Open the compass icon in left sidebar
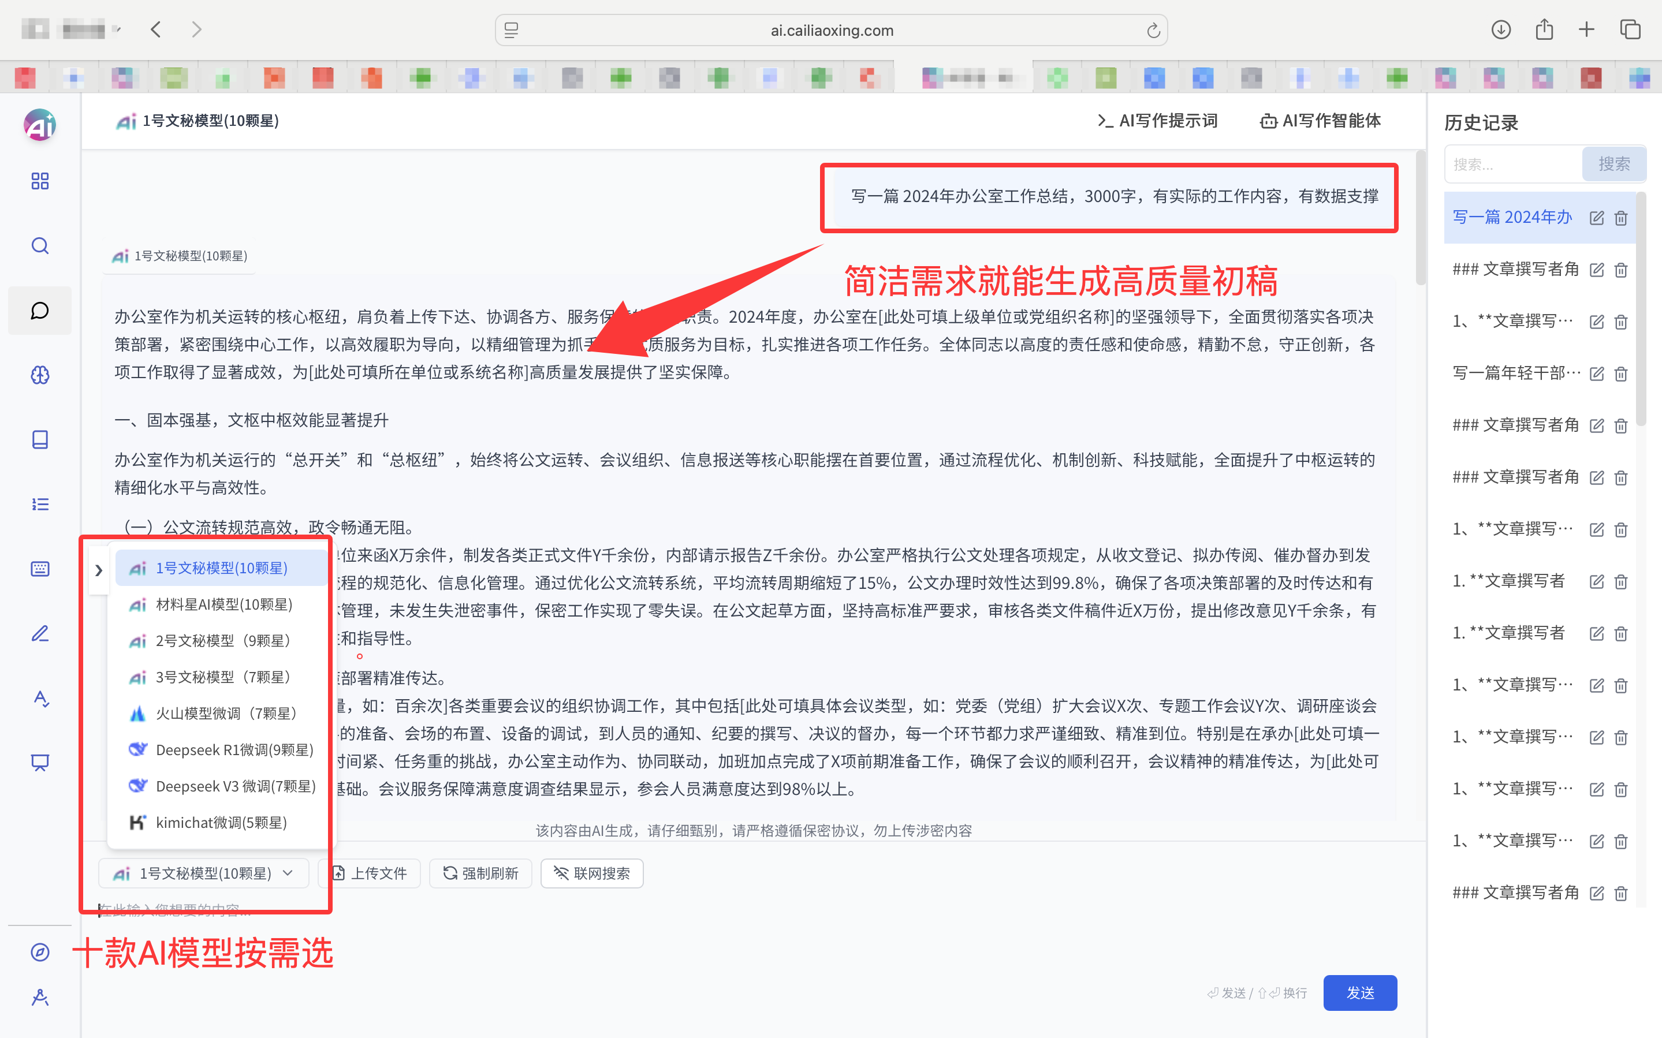Image resolution: width=1662 pixels, height=1038 pixels. click(x=40, y=952)
